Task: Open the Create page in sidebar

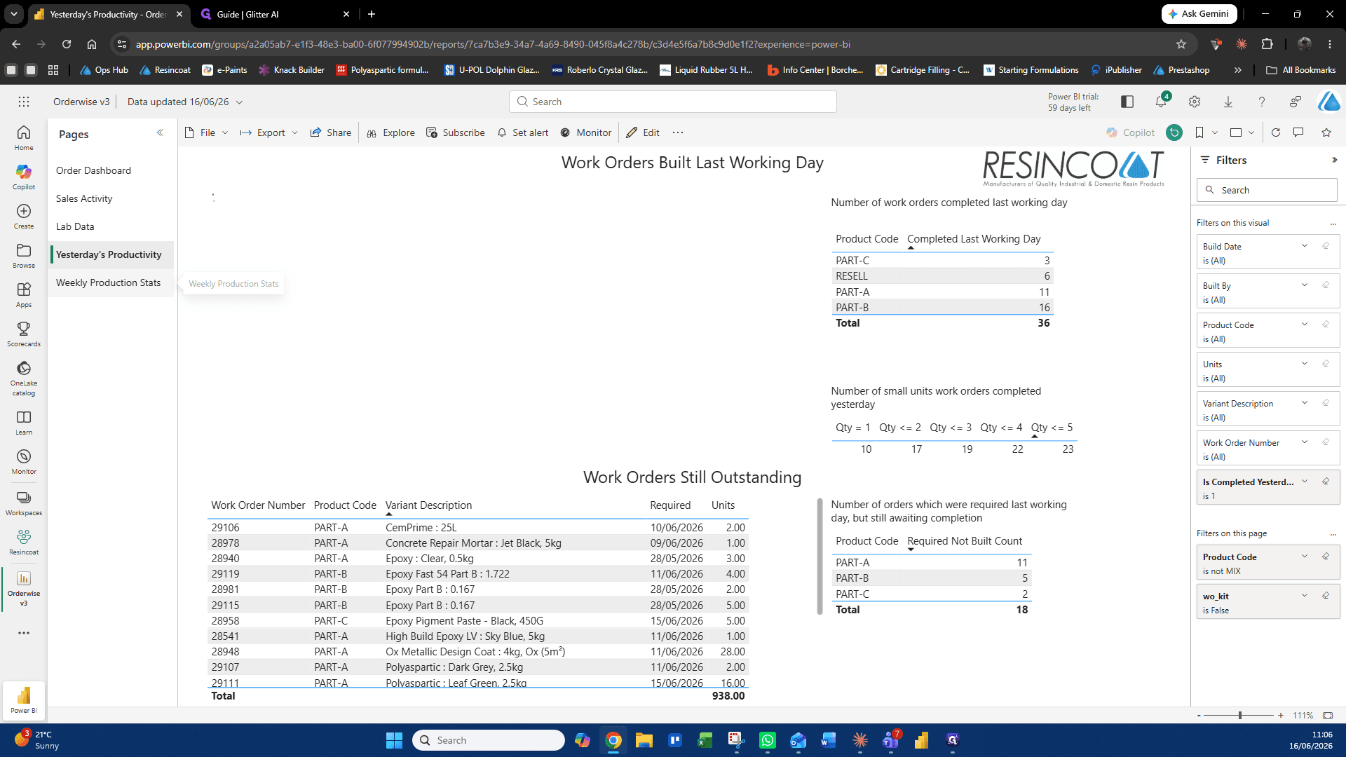Action: [24, 216]
